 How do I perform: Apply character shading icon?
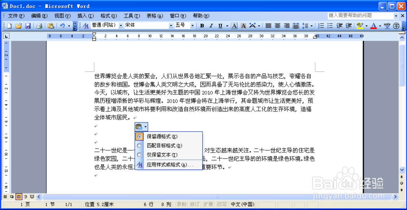(x=243, y=26)
